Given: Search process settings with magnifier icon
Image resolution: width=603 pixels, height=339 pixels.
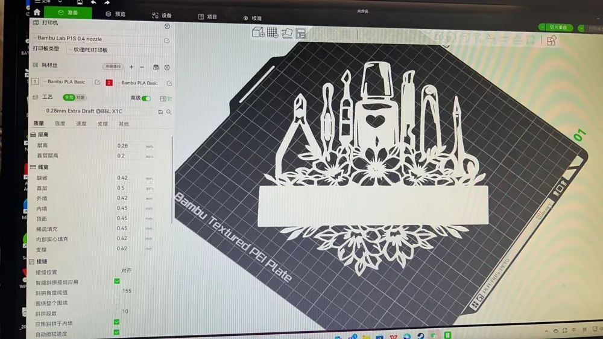Looking at the screenshot, I should point(169,112).
